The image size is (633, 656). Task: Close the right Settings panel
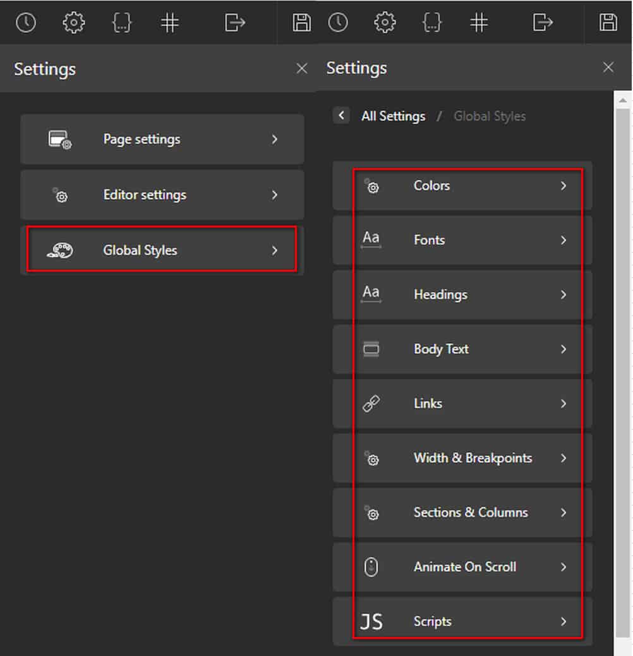point(608,67)
